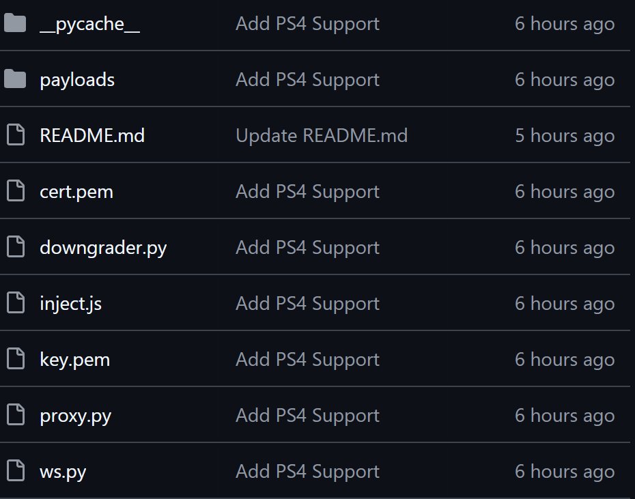Image resolution: width=635 pixels, height=499 pixels.
Task: Click the payloads folder icon
Action: [14, 80]
